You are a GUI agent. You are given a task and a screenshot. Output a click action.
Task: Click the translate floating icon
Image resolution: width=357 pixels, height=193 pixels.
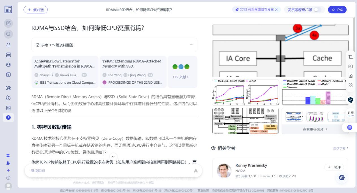[350, 127]
